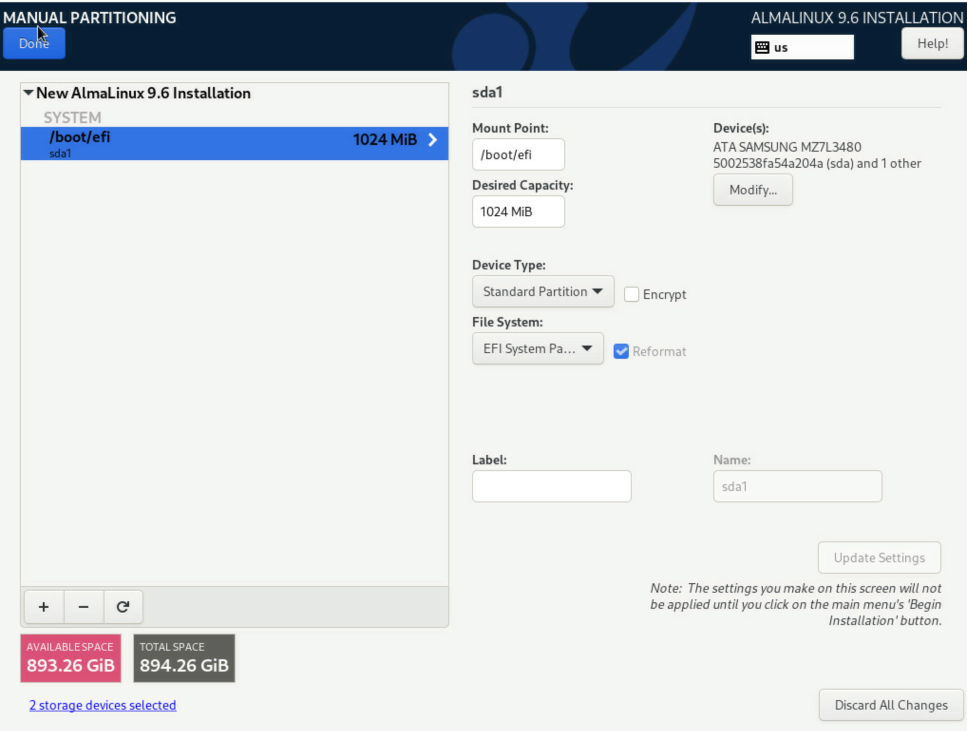Toggle the Reformat checkbox
This screenshot has height=731, width=967.
coord(621,351)
